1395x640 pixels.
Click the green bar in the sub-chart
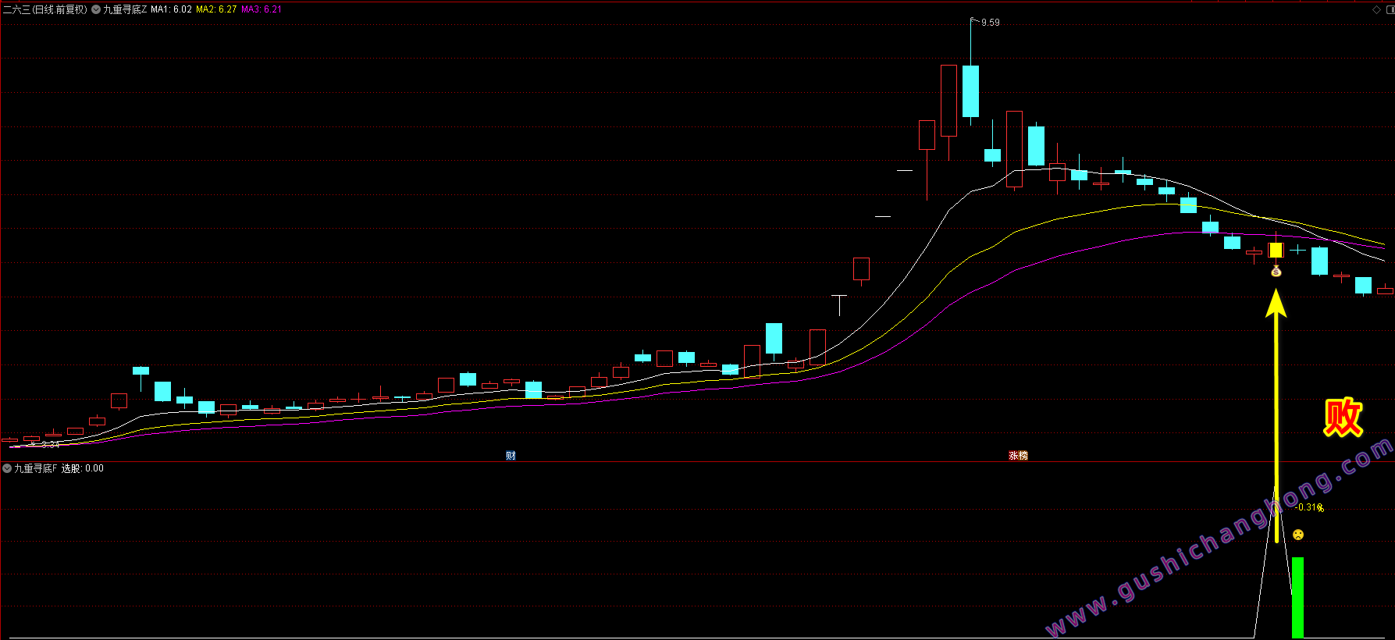click(x=1297, y=597)
